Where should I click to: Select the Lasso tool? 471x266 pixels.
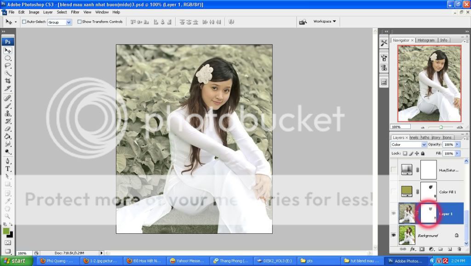coord(8,66)
